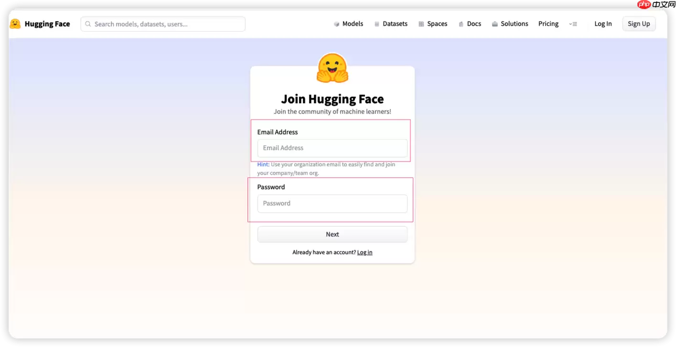This screenshot has width=676, height=347.
Task: Open Docs via its book icon
Action: (461, 24)
